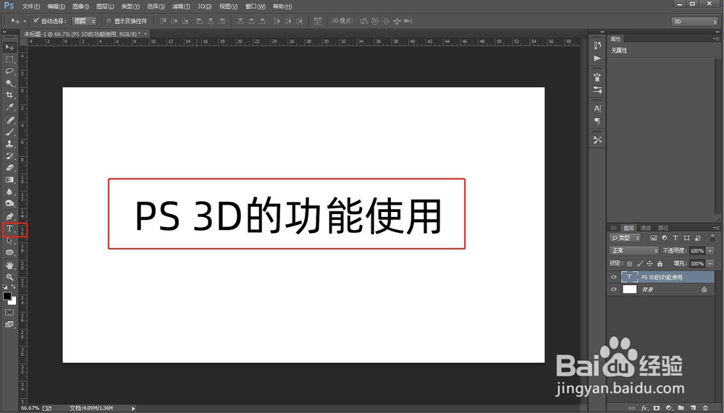724x413 pixels.
Task: Switch to the 通道 channels tab
Action: tap(646, 228)
